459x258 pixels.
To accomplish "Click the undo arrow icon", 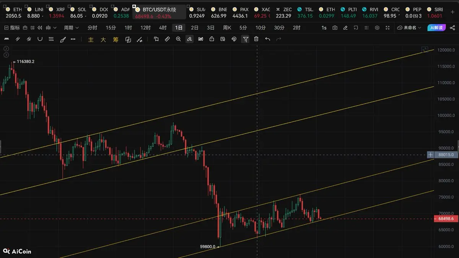I will [x=267, y=39].
